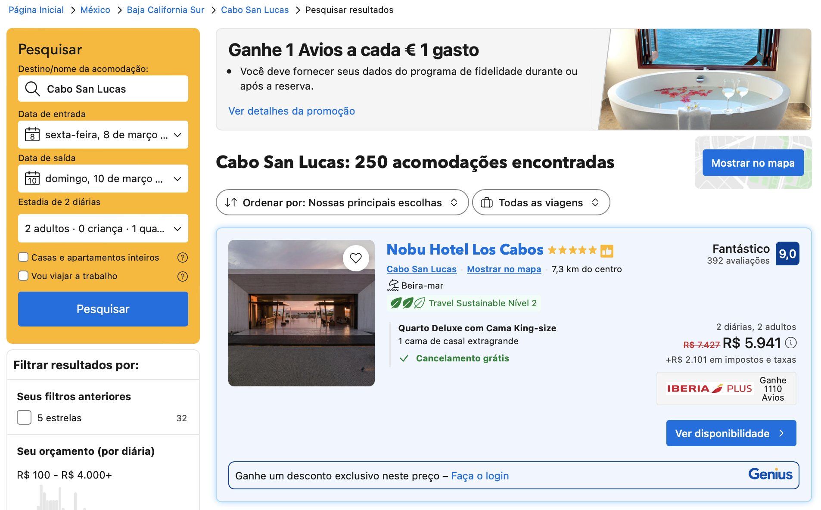Viewport: 821px width, 510px height.
Task: Click Faça o login link
Action: click(480, 476)
